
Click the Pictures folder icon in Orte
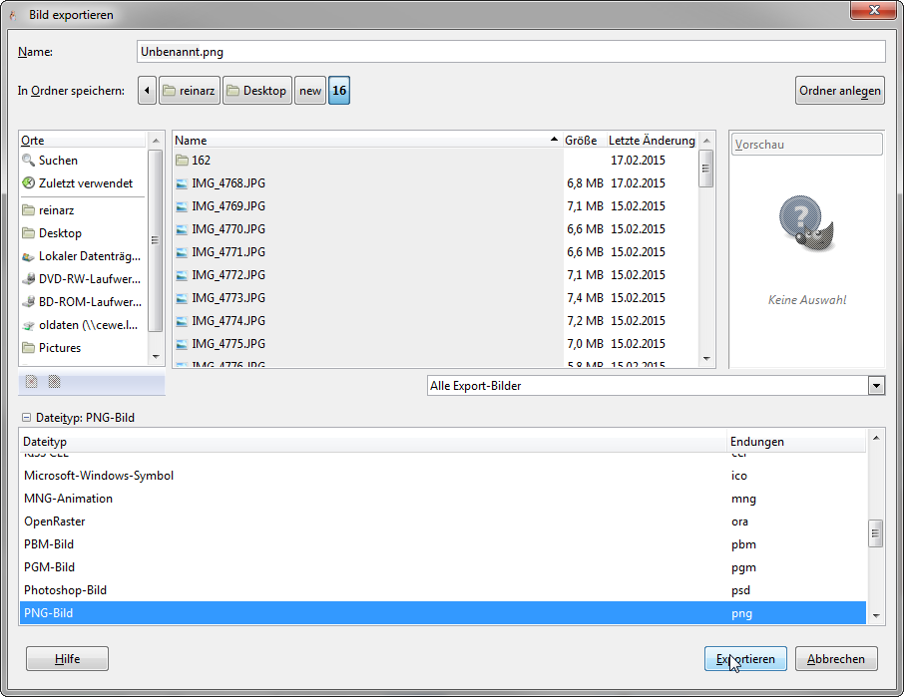pyautogui.click(x=28, y=348)
